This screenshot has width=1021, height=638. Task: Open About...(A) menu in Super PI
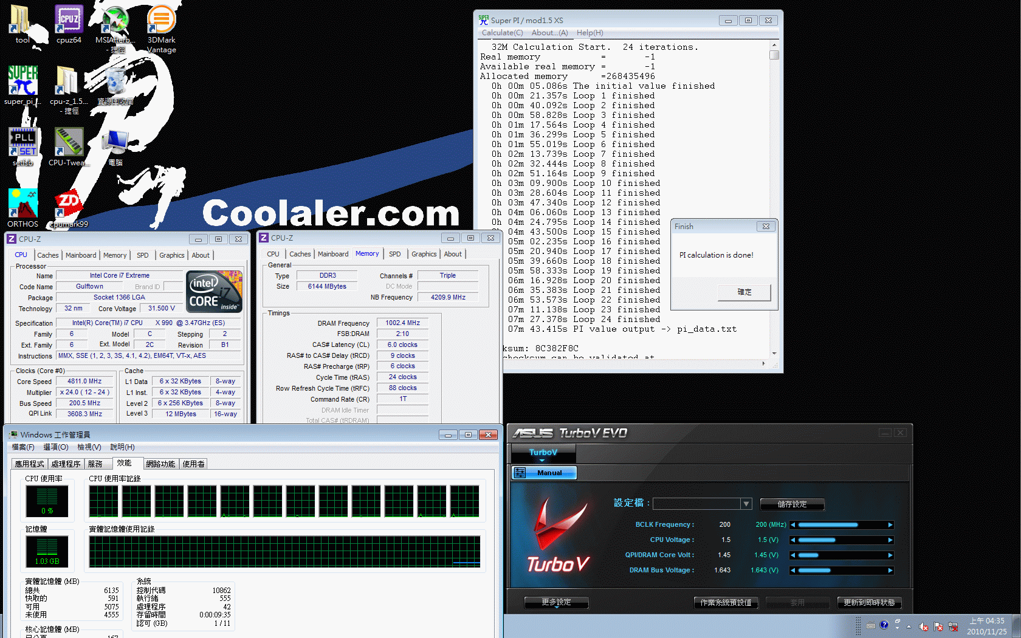click(549, 33)
